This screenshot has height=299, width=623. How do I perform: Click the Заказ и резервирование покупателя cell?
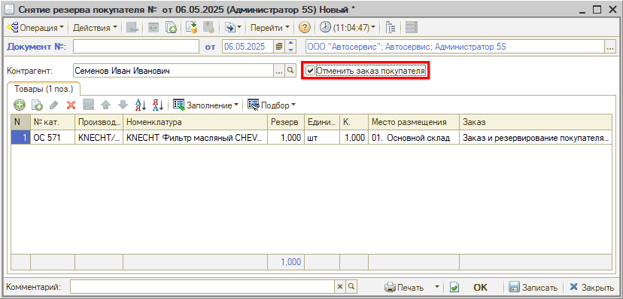(x=535, y=138)
